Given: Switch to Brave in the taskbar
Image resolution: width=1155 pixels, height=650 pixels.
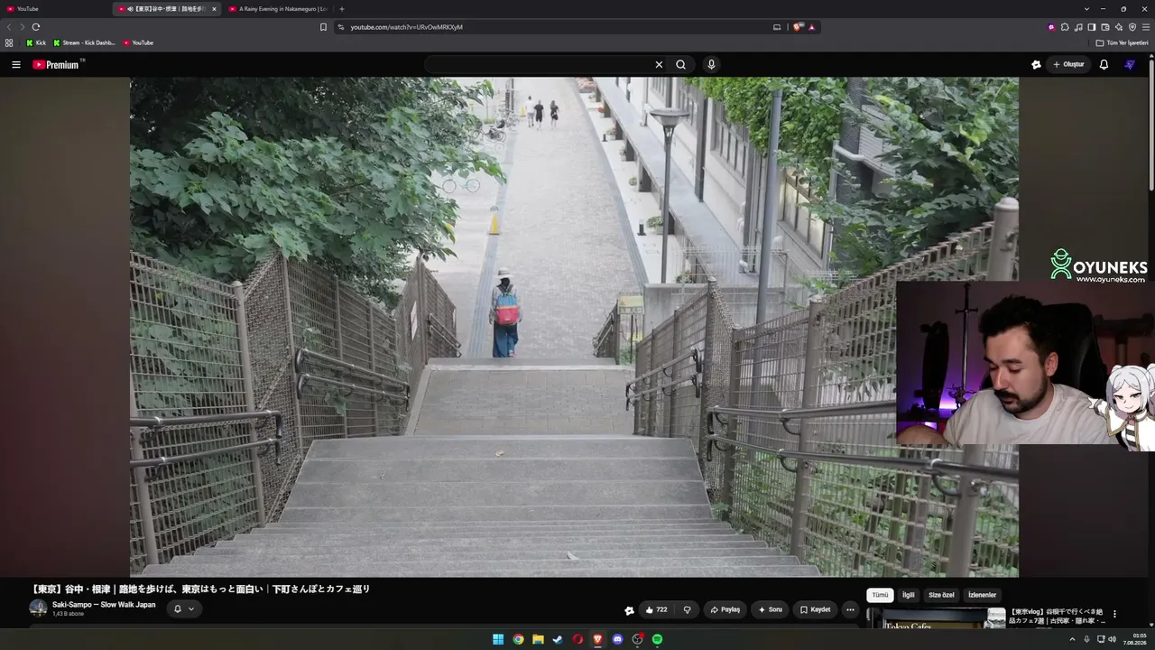Looking at the screenshot, I should click(x=597, y=639).
